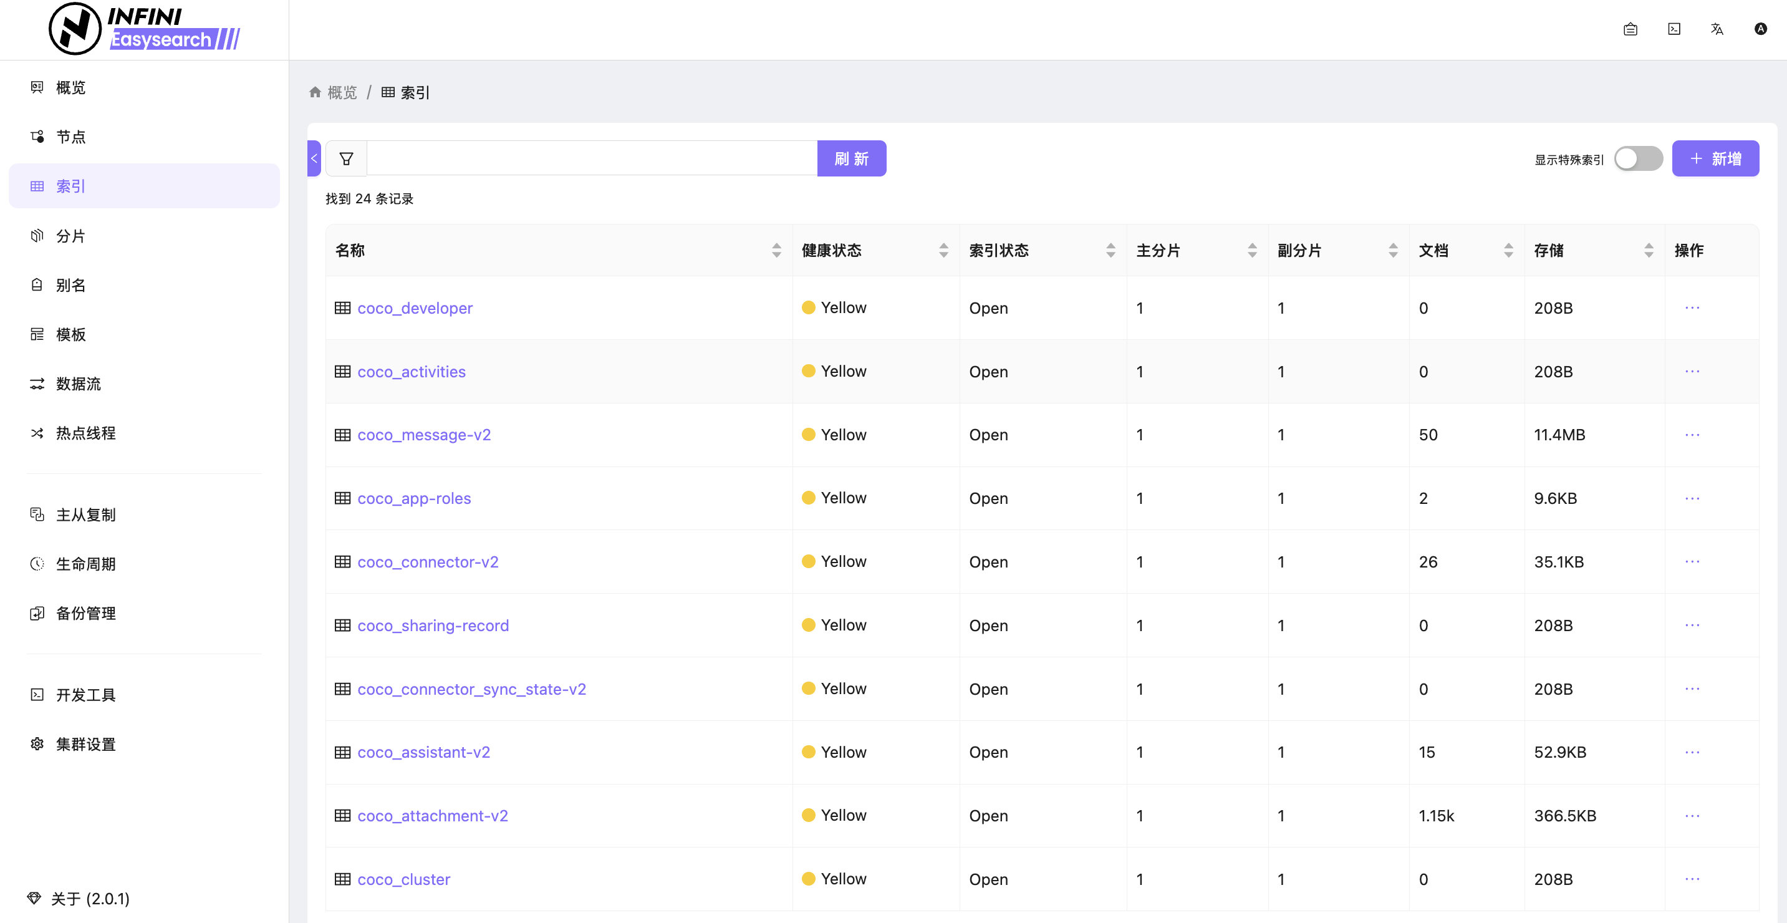Image resolution: width=1787 pixels, height=923 pixels.
Task: Sort by storage column arrows
Action: [x=1648, y=251]
